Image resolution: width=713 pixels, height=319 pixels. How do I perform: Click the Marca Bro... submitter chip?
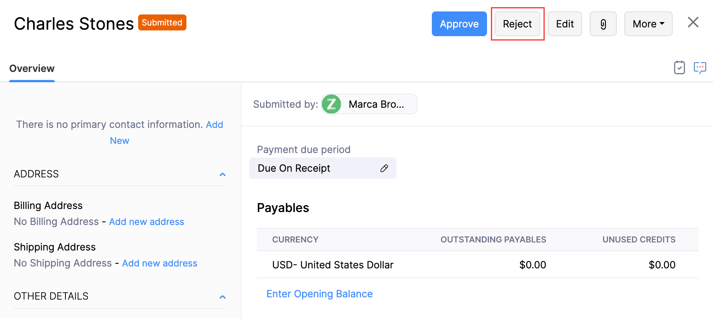(x=376, y=104)
